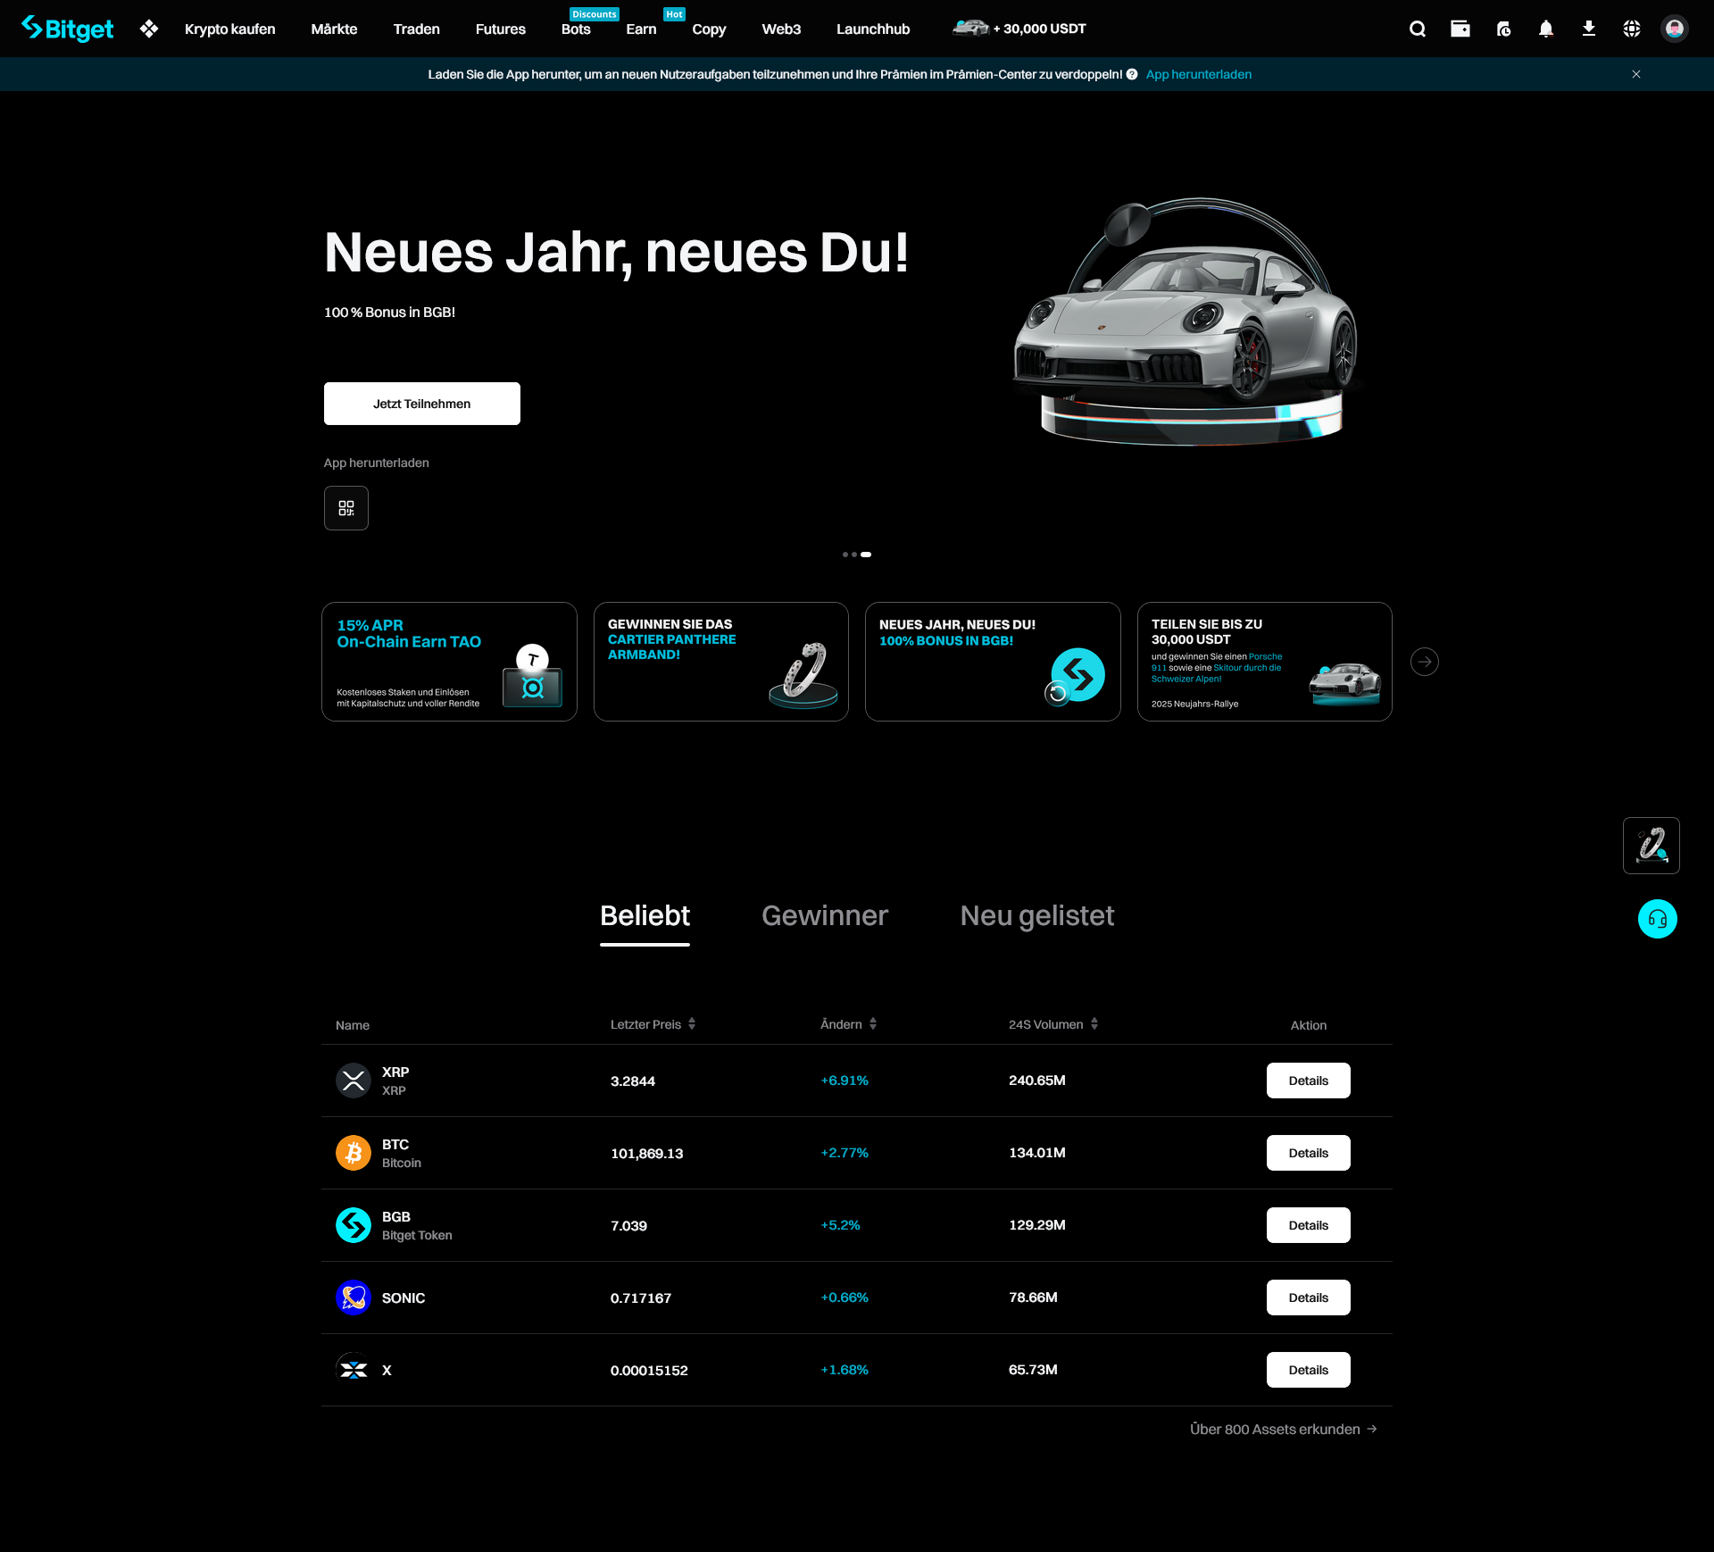Open the floating bracelet promo icon
This screenshot has width=1714, height=1552.
tap(1652, 846)
